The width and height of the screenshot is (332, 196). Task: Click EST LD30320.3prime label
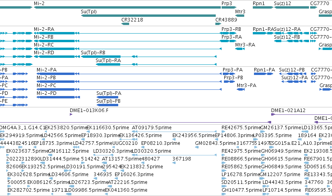click(113, 151)
